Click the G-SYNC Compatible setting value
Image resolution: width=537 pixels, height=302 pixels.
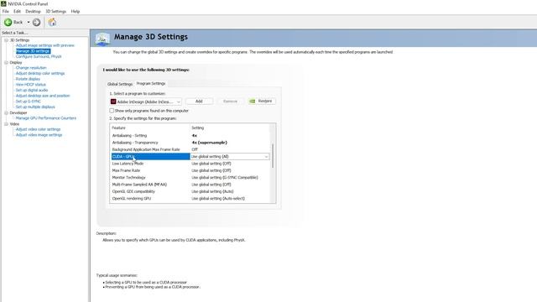coord(225,177)
